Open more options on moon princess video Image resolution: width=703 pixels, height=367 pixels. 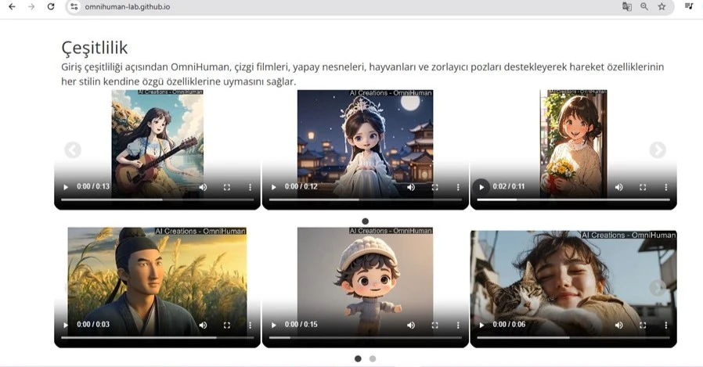(x=457, y=188)
